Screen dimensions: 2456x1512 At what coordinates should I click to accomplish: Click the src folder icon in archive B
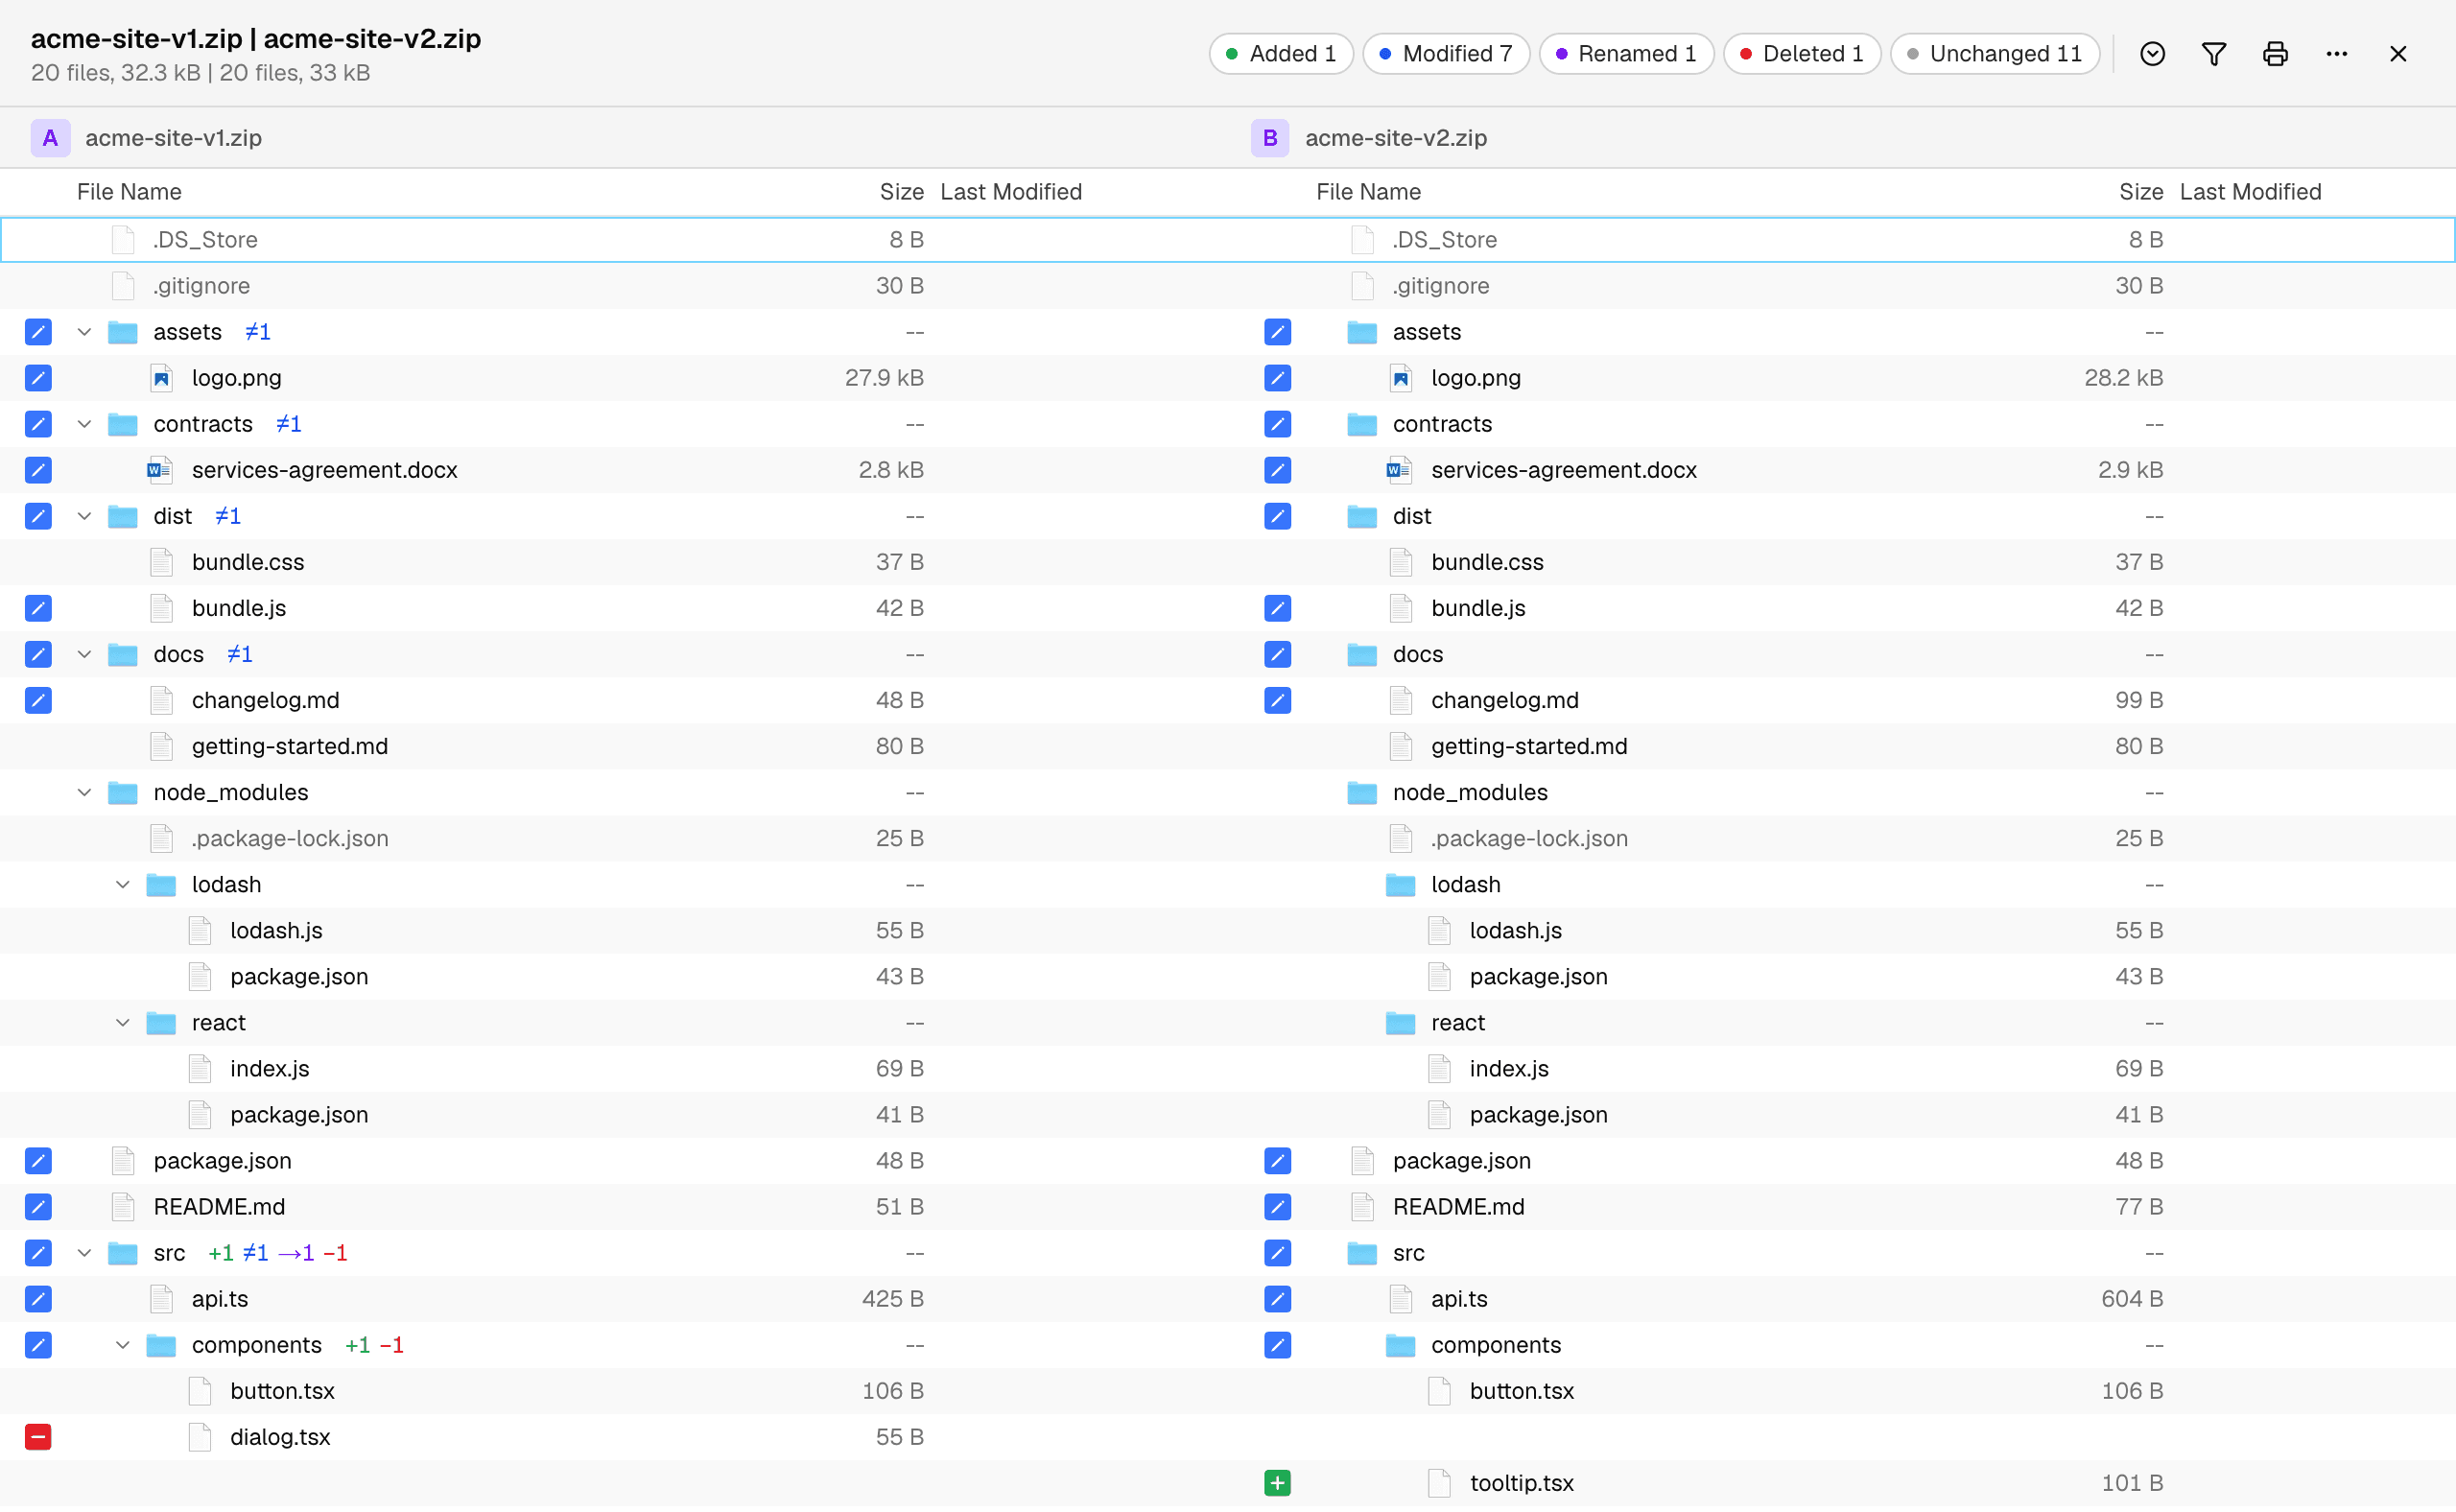click(x=1362, y=1253)
